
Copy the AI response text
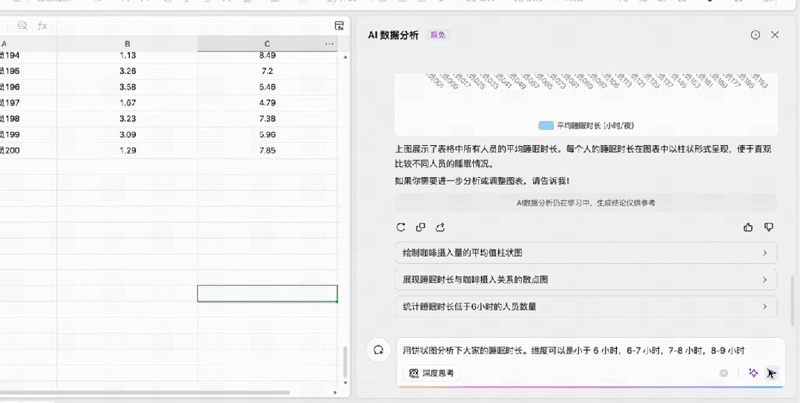[420, 227]
